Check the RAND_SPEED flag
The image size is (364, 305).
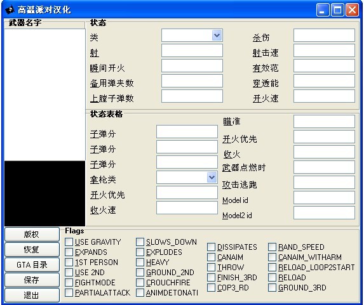tap(272, 247)
